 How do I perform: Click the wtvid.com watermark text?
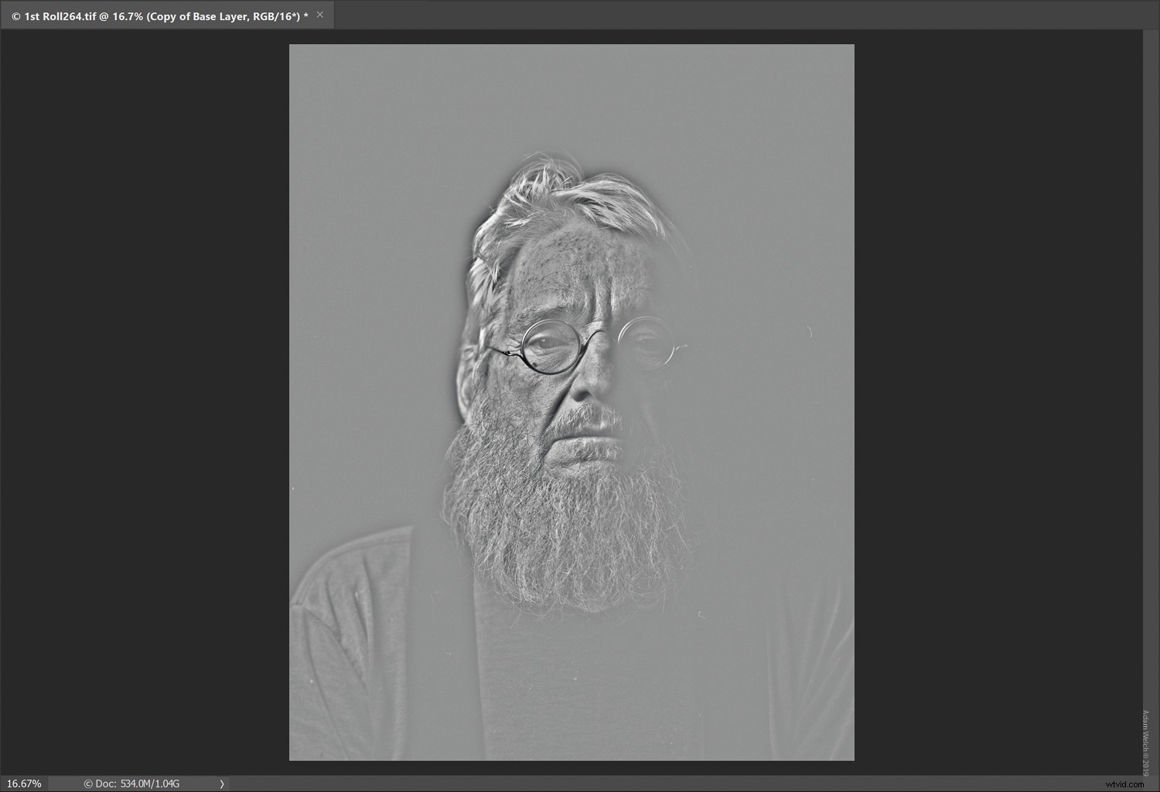coord(1126,783)
